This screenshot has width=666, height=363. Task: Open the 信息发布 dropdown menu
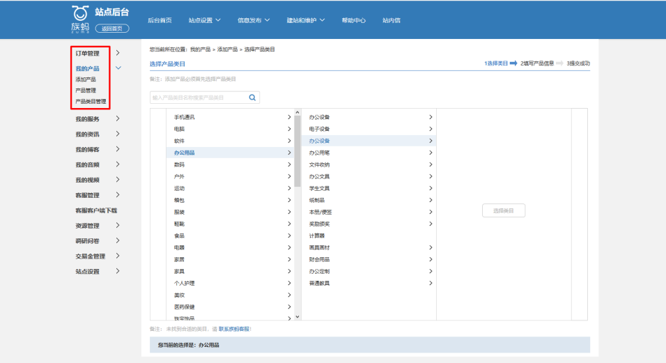pos(254,20)
